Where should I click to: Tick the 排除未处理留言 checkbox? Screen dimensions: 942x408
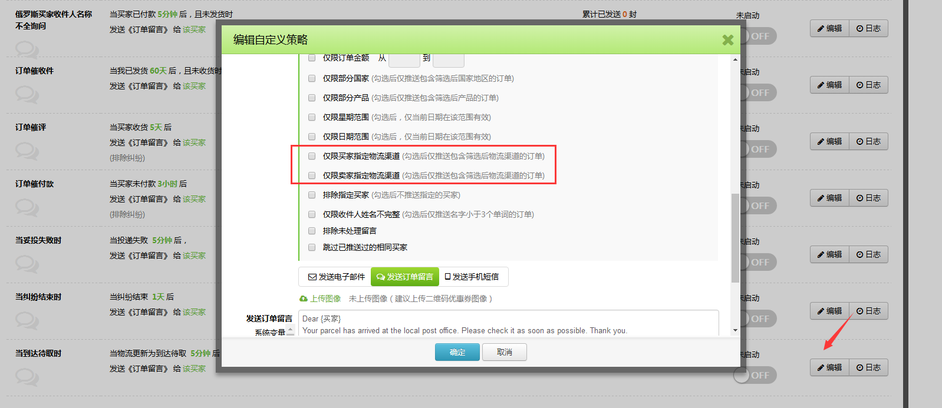tap(312, 231)
